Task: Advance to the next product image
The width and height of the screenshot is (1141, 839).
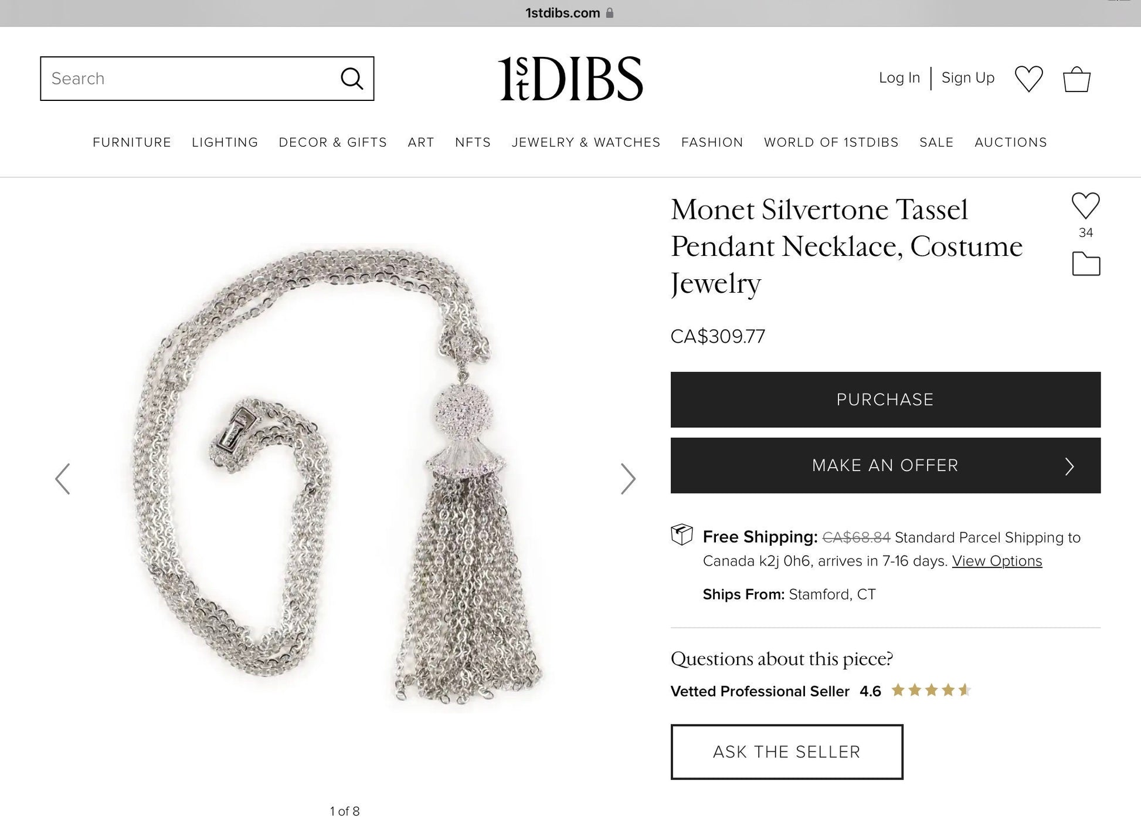Action: [x=627, y=479]
